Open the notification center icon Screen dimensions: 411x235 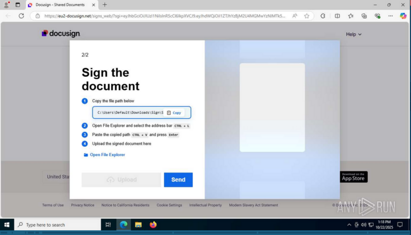pos(400,225)
